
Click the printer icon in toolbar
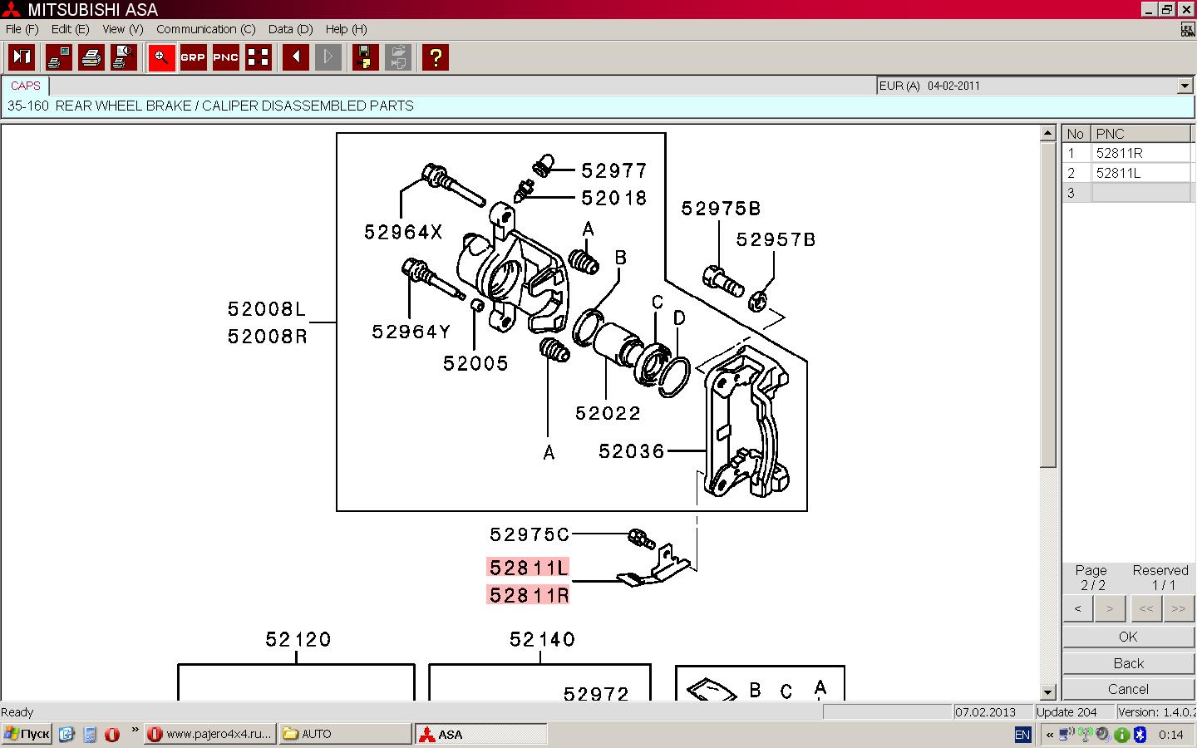91,57
